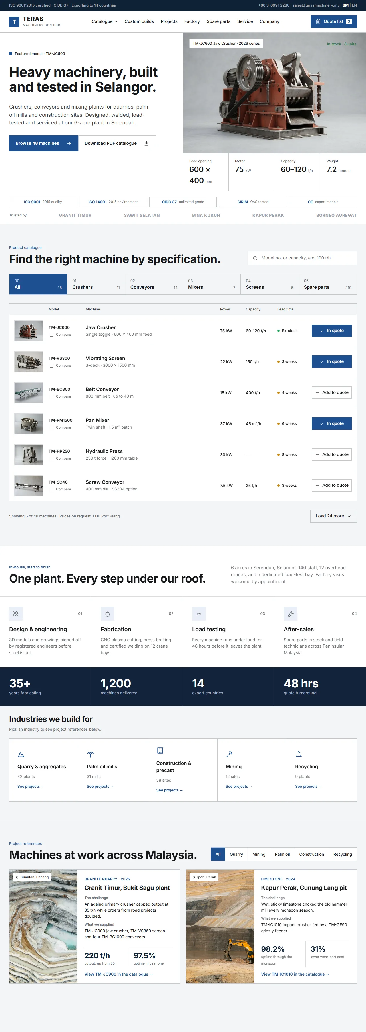The width and height of the screenshot is (366, 1032).
Task: Click the arrow icon in Browse 48 machines
Action: 69,143
